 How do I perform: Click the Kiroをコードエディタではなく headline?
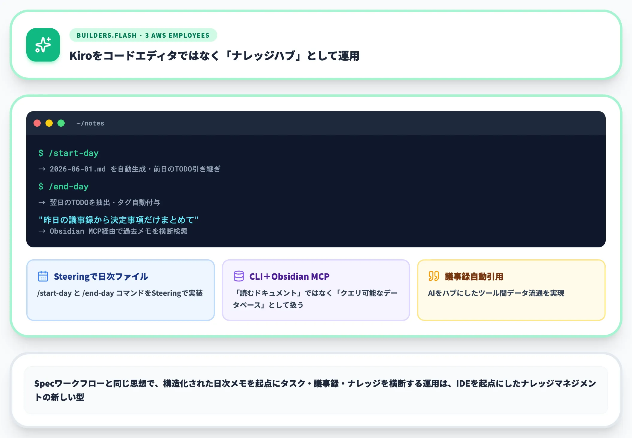coord(214,56)
